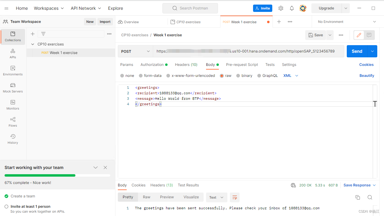Image resolution: width=384 pixels, height=216 pixels.
Task: Search the response with magnifier icon
Action: tap(370, 197)
